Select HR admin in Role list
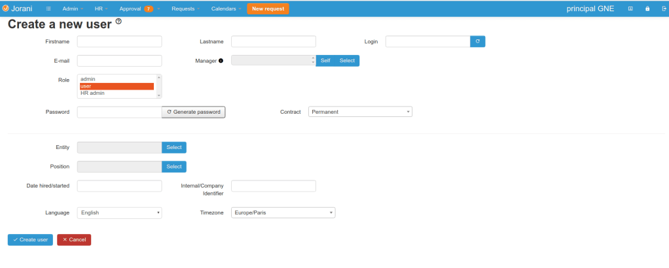 pos(93,93)
